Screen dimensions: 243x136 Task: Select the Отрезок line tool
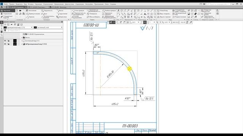pyautogui.click(x=30, y=17)
